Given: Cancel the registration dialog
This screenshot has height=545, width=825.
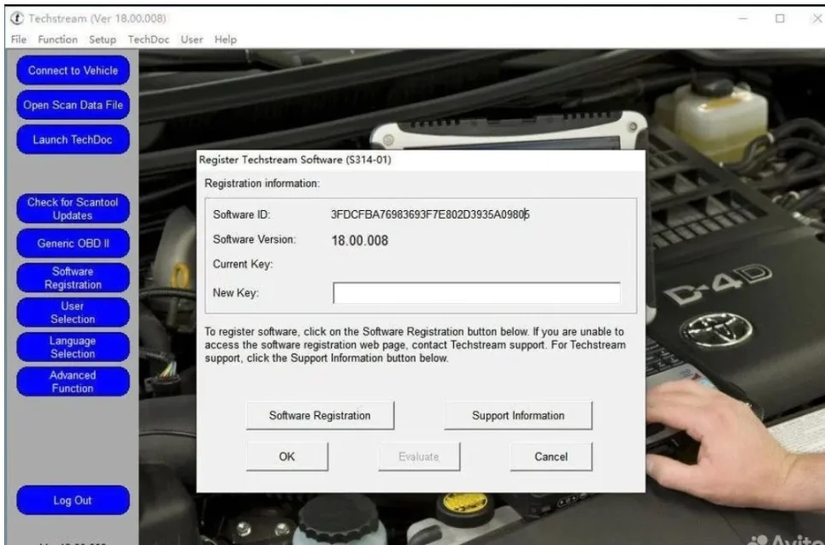Looking at the screenshot, I should pyautogui.click(x=551, y=457).
